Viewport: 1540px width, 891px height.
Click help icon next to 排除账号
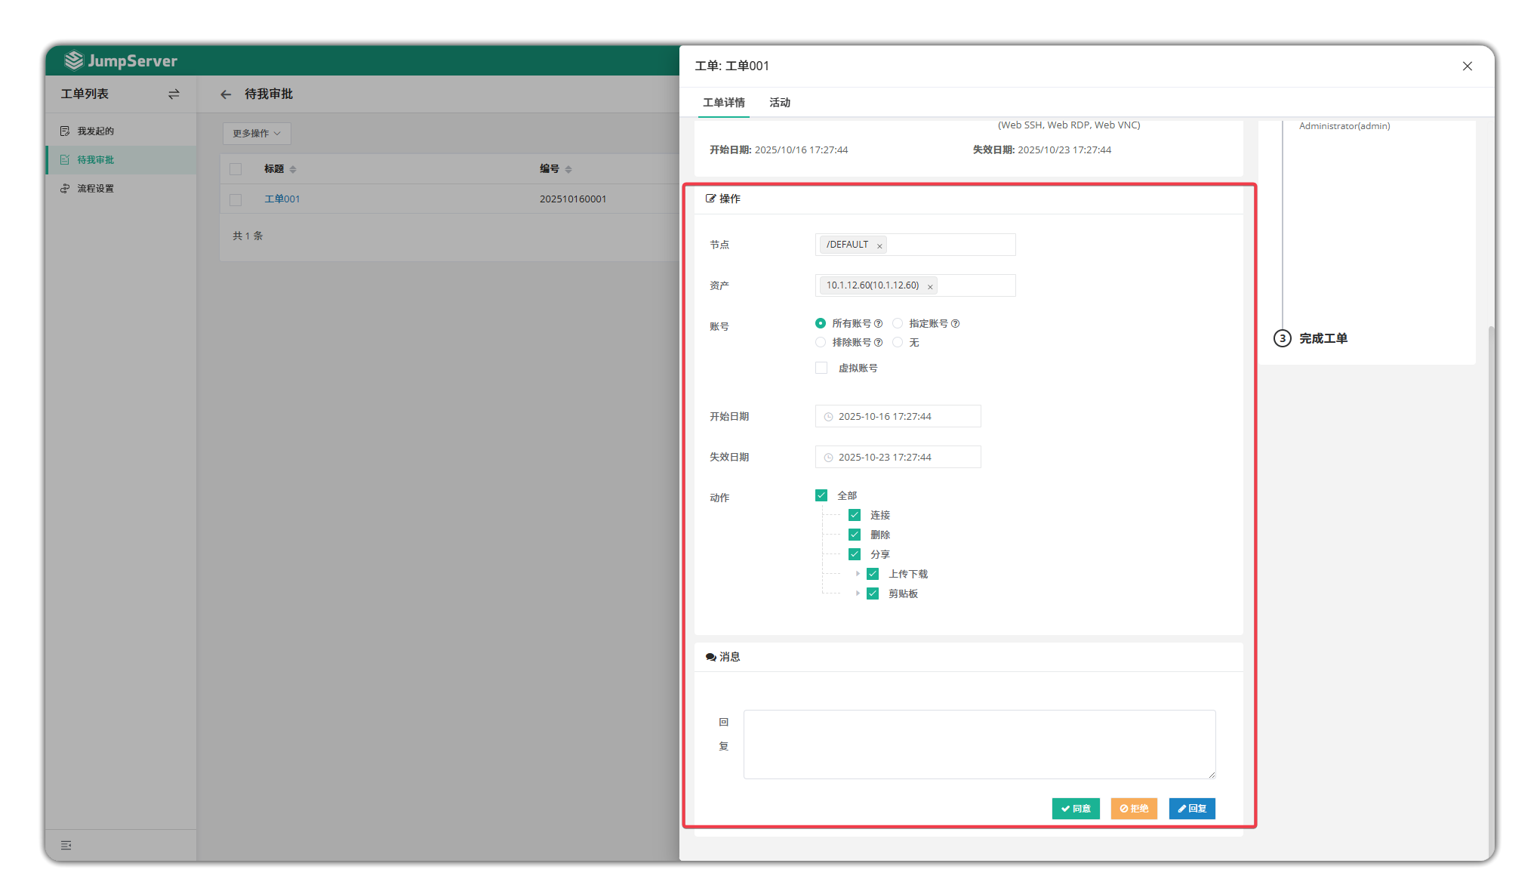click(x=878, y=343)
